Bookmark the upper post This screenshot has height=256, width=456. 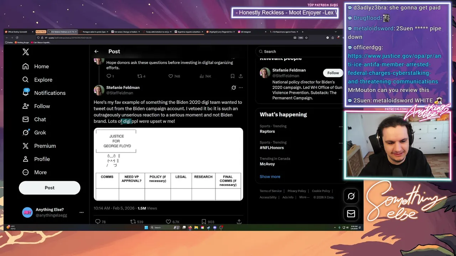tap(232, 76)
